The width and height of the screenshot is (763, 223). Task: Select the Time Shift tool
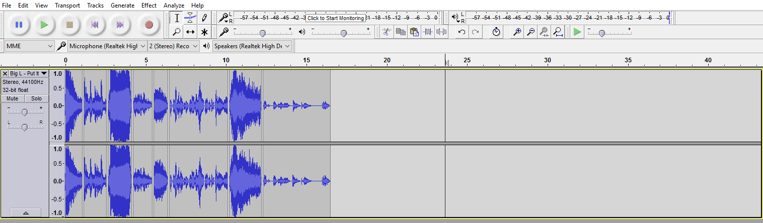pos(190,32)
